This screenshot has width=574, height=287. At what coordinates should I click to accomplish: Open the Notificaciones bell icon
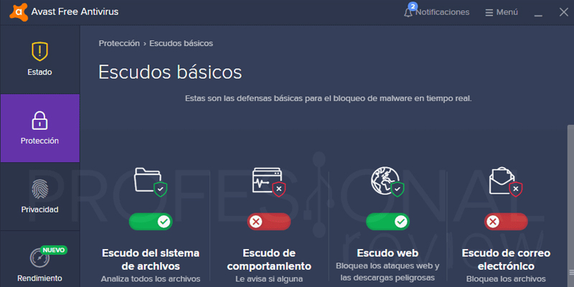point(408,13)
